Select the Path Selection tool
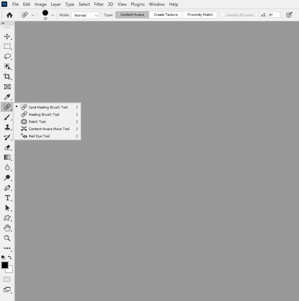The width and height of the screenshot is (299, 301). [7, 208]
